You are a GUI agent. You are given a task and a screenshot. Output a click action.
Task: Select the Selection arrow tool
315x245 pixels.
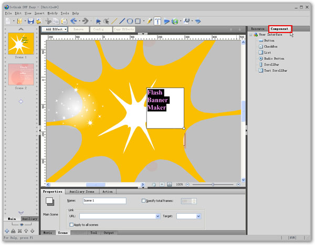[x=98, y=21]
